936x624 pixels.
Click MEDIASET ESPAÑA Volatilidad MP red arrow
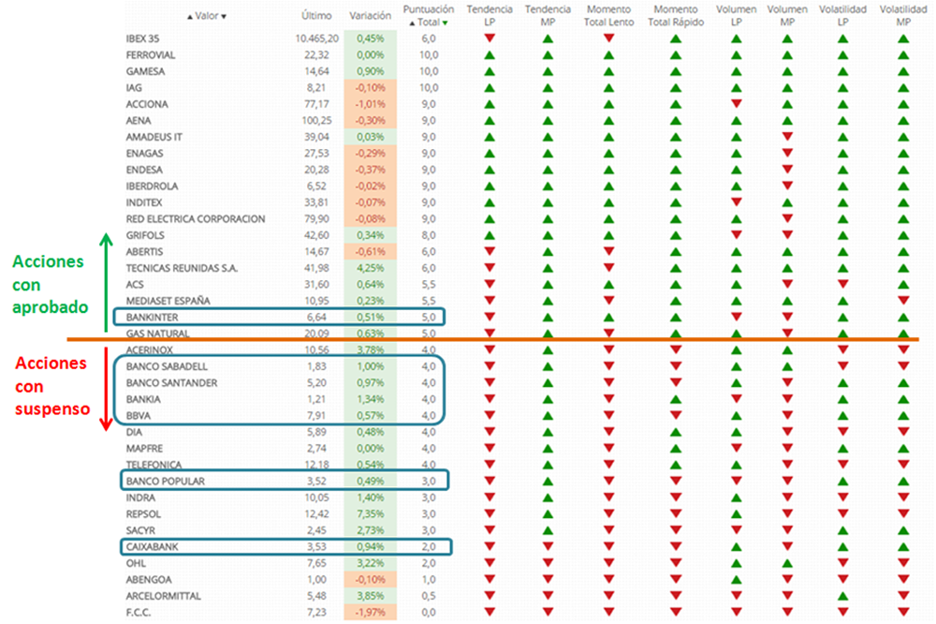click(903, 301)
